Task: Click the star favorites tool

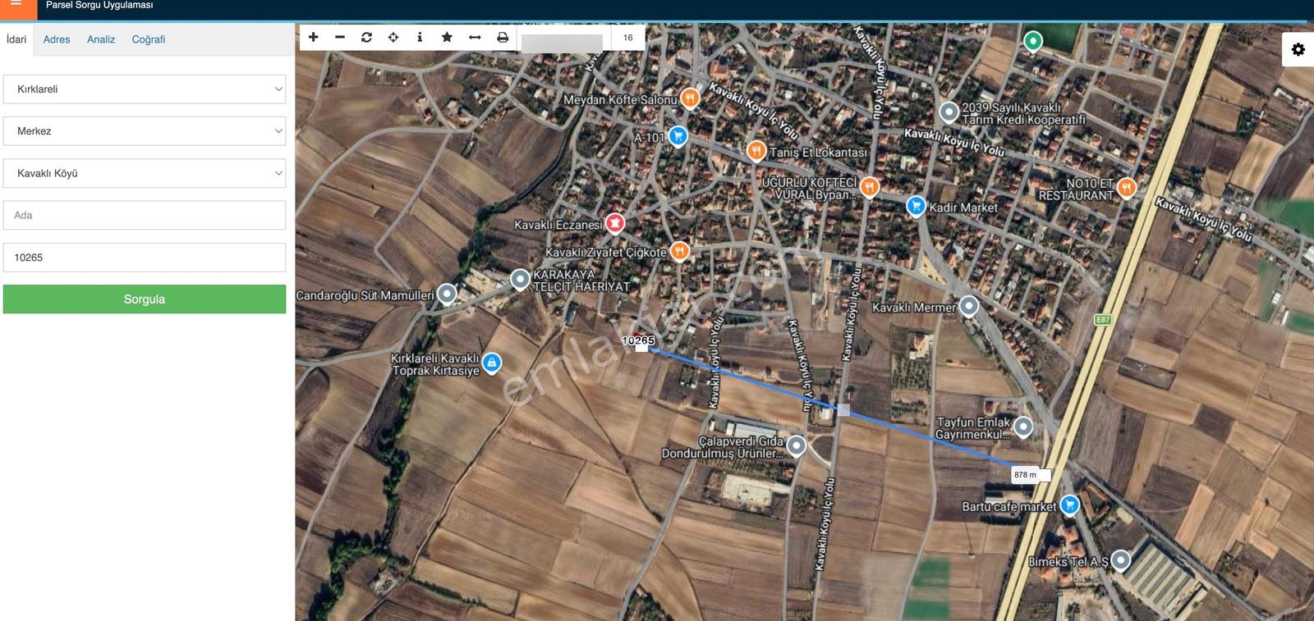Action: [x=447, y=37]
